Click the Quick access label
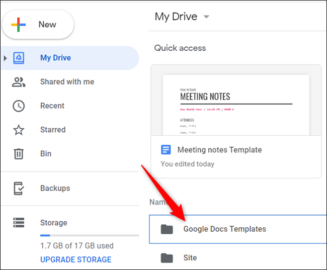The width and height of the screenshot is (327, 270). (180, 48)
